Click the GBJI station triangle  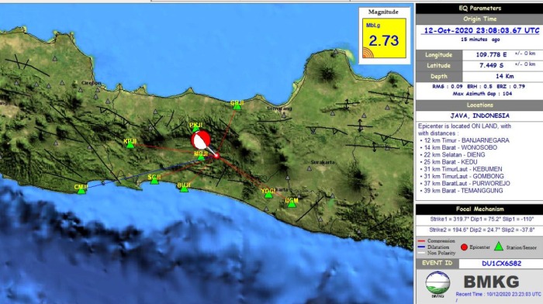pos(237,107)
